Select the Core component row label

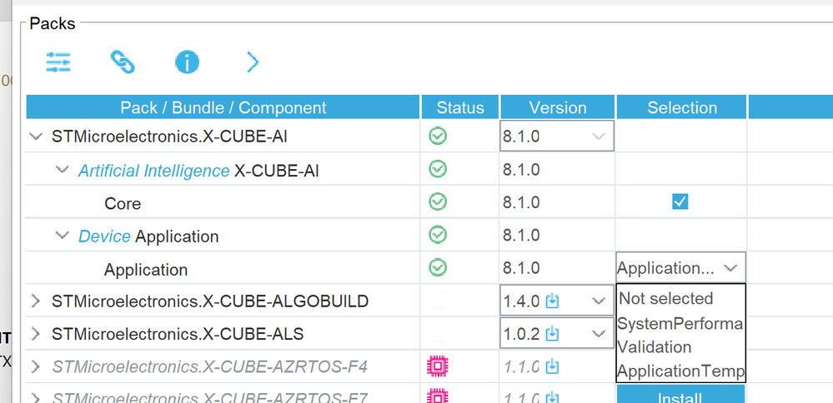tap(123, 204)
